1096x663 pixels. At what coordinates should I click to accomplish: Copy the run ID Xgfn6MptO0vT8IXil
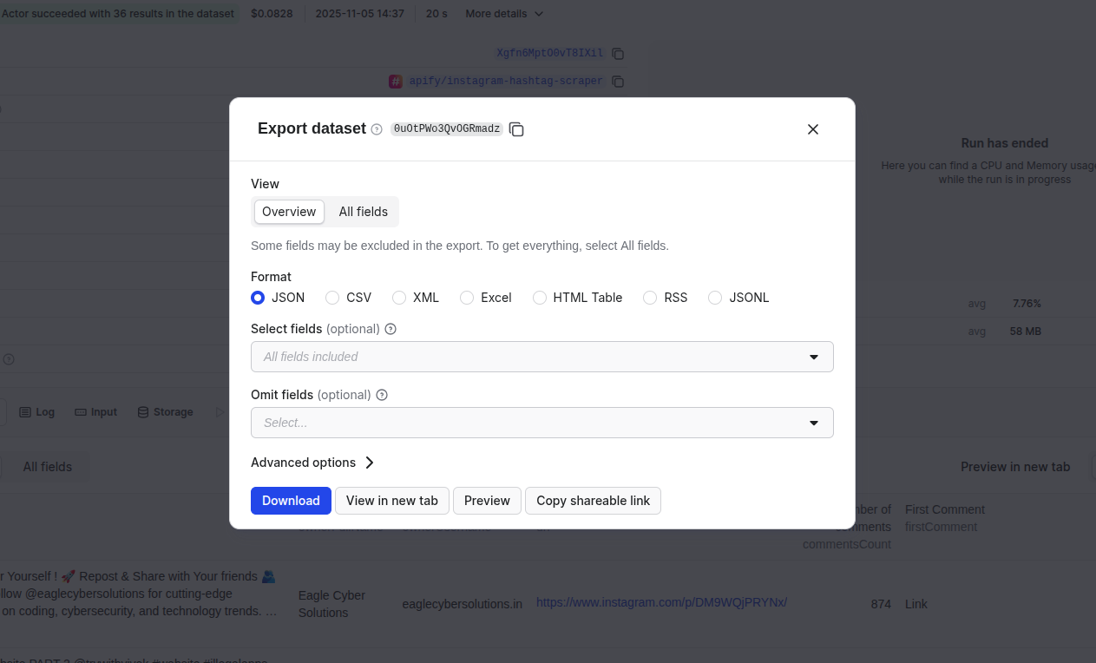pos(617,53)
